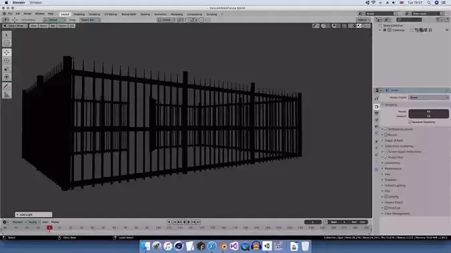
Task: Switch to the Modeling workspace tab
Action: [x=79, y=14]
